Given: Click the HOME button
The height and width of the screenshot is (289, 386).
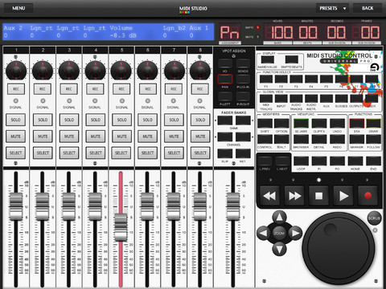Looking at the screenshot, I should point(355,161).
